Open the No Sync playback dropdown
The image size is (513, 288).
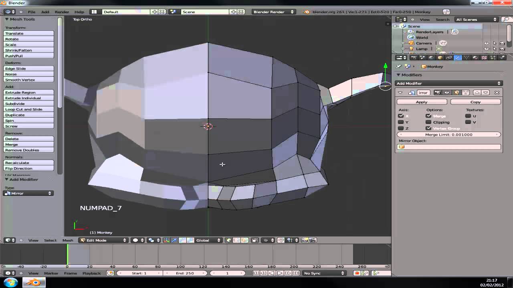coord(324,273)
